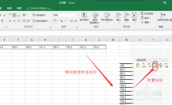Click Increase Decimal icon

(71, 21)
